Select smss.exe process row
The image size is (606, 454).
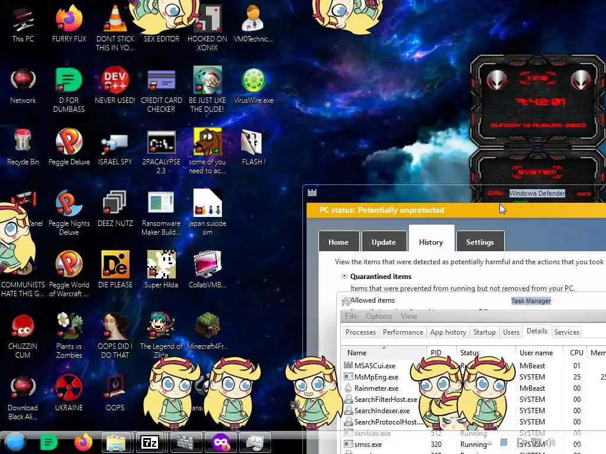[473, 445]
